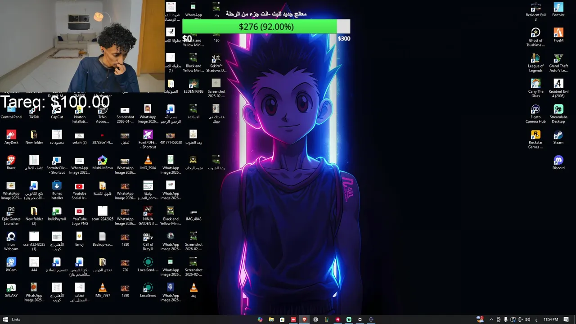This screenshot has width=576, height=324.
Task: Open the Fortnite desktop shortcut
Action: click(x=558, y=10)
